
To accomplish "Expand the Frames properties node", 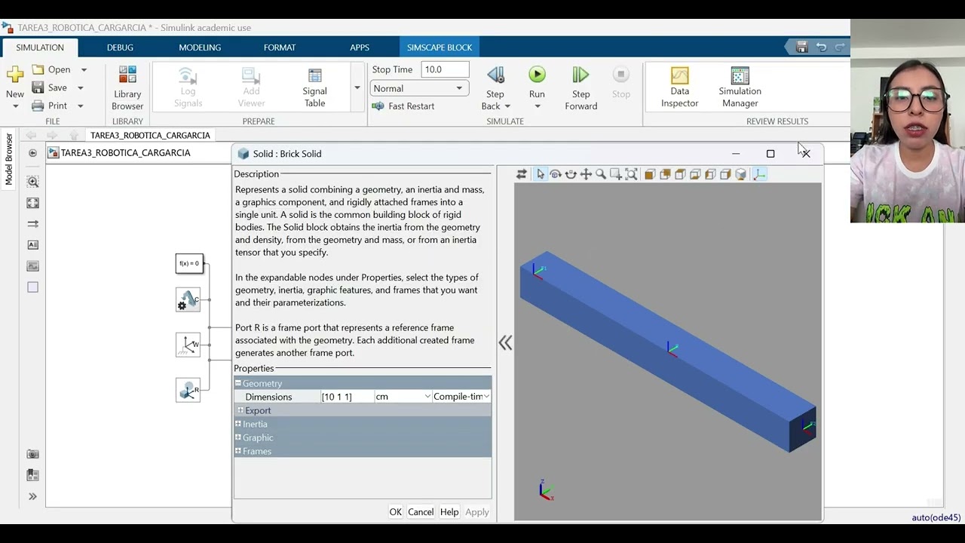I will point(237,451).
